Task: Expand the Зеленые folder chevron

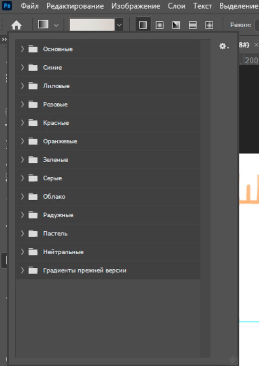Action: click(22, 160)
